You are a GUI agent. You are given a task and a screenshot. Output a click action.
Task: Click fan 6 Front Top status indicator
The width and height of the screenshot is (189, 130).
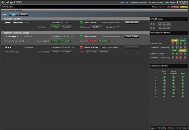pyautogui.click(x=164, y=93)
